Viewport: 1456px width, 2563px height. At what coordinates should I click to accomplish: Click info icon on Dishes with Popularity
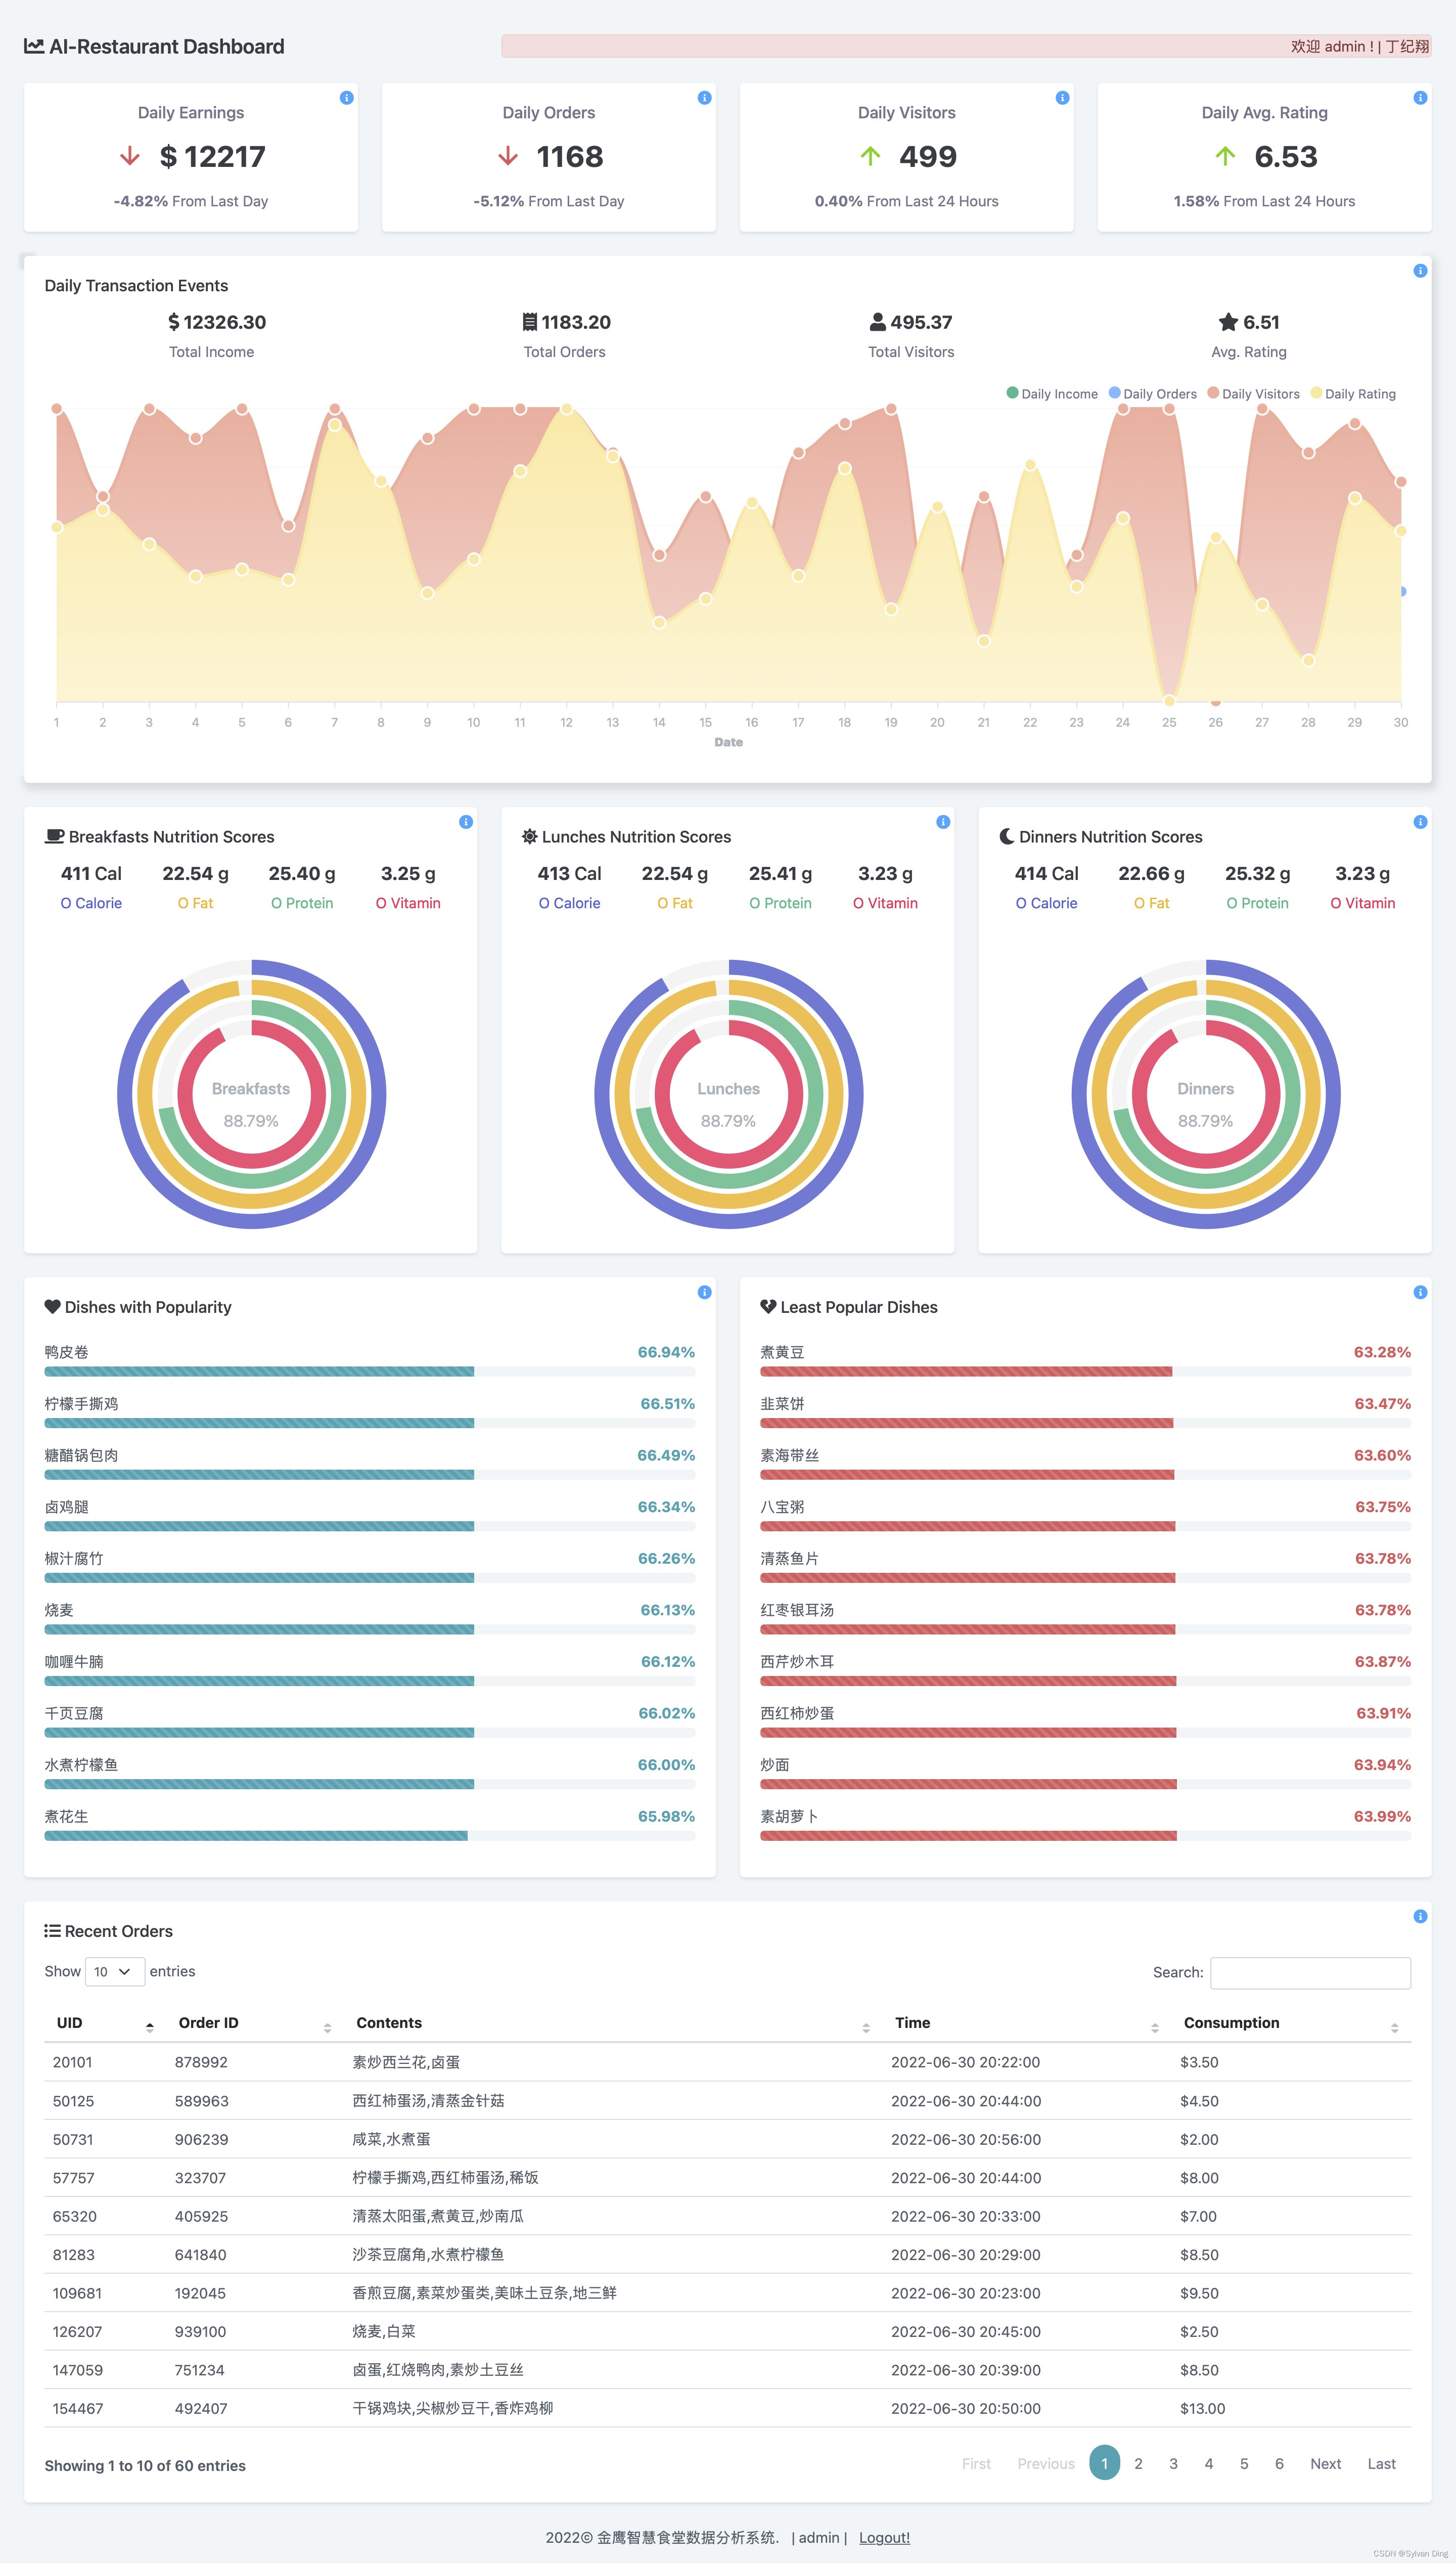tap(704, 1292)
